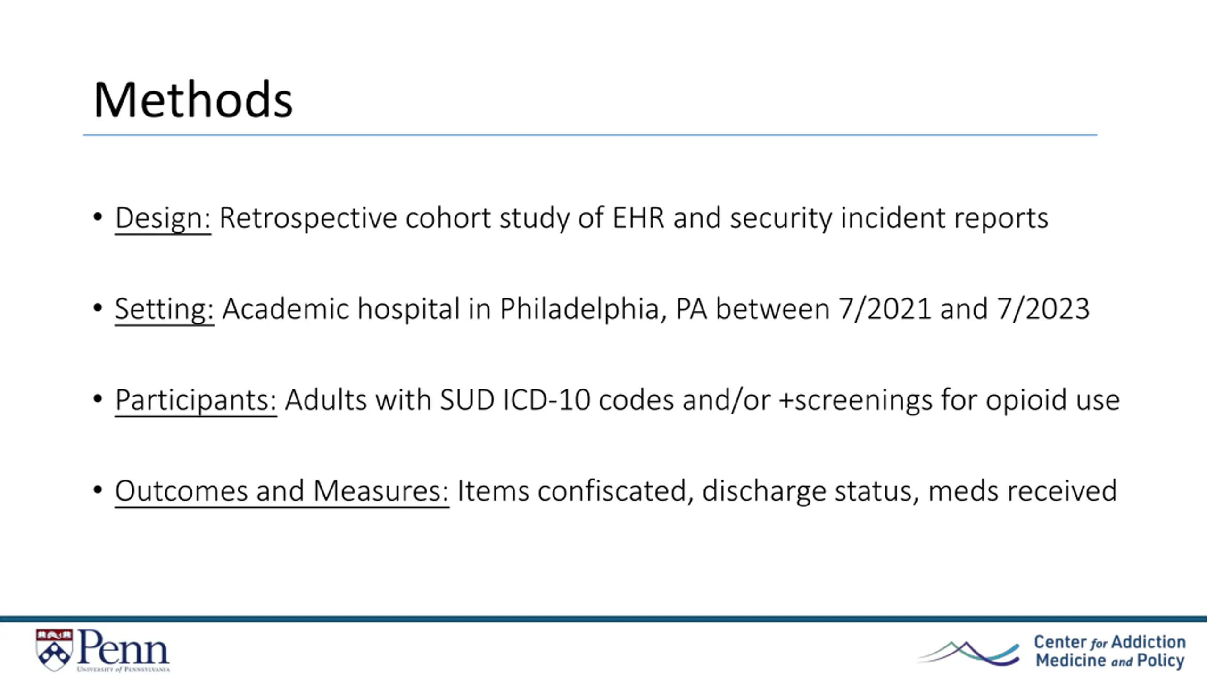This screenshot has height=679, width=1207.
Task: Click the bullet before Design
Action: click(98, 217)
